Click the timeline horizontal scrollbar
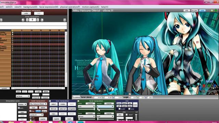The height and width of the screenshot is (123, 219). pos(38,88)
